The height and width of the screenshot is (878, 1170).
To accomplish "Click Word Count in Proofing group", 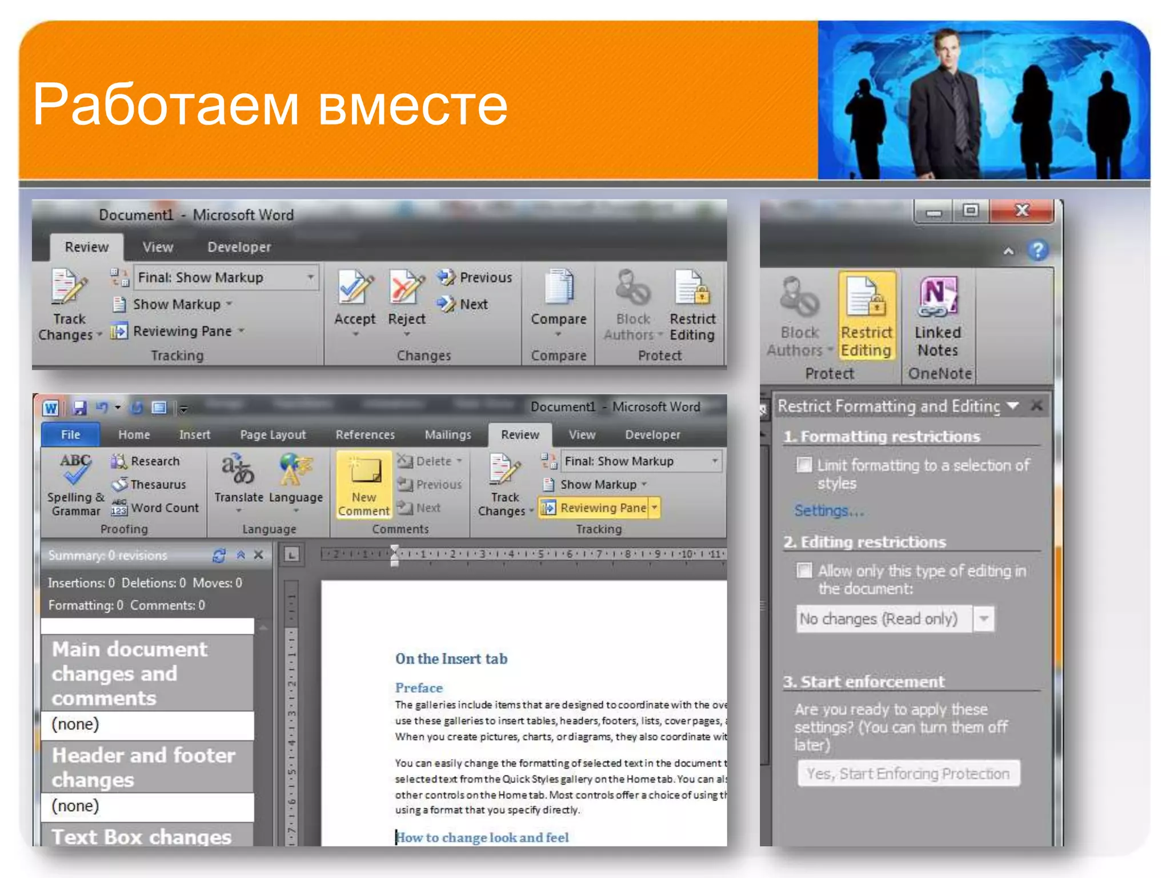I will 155,508.
